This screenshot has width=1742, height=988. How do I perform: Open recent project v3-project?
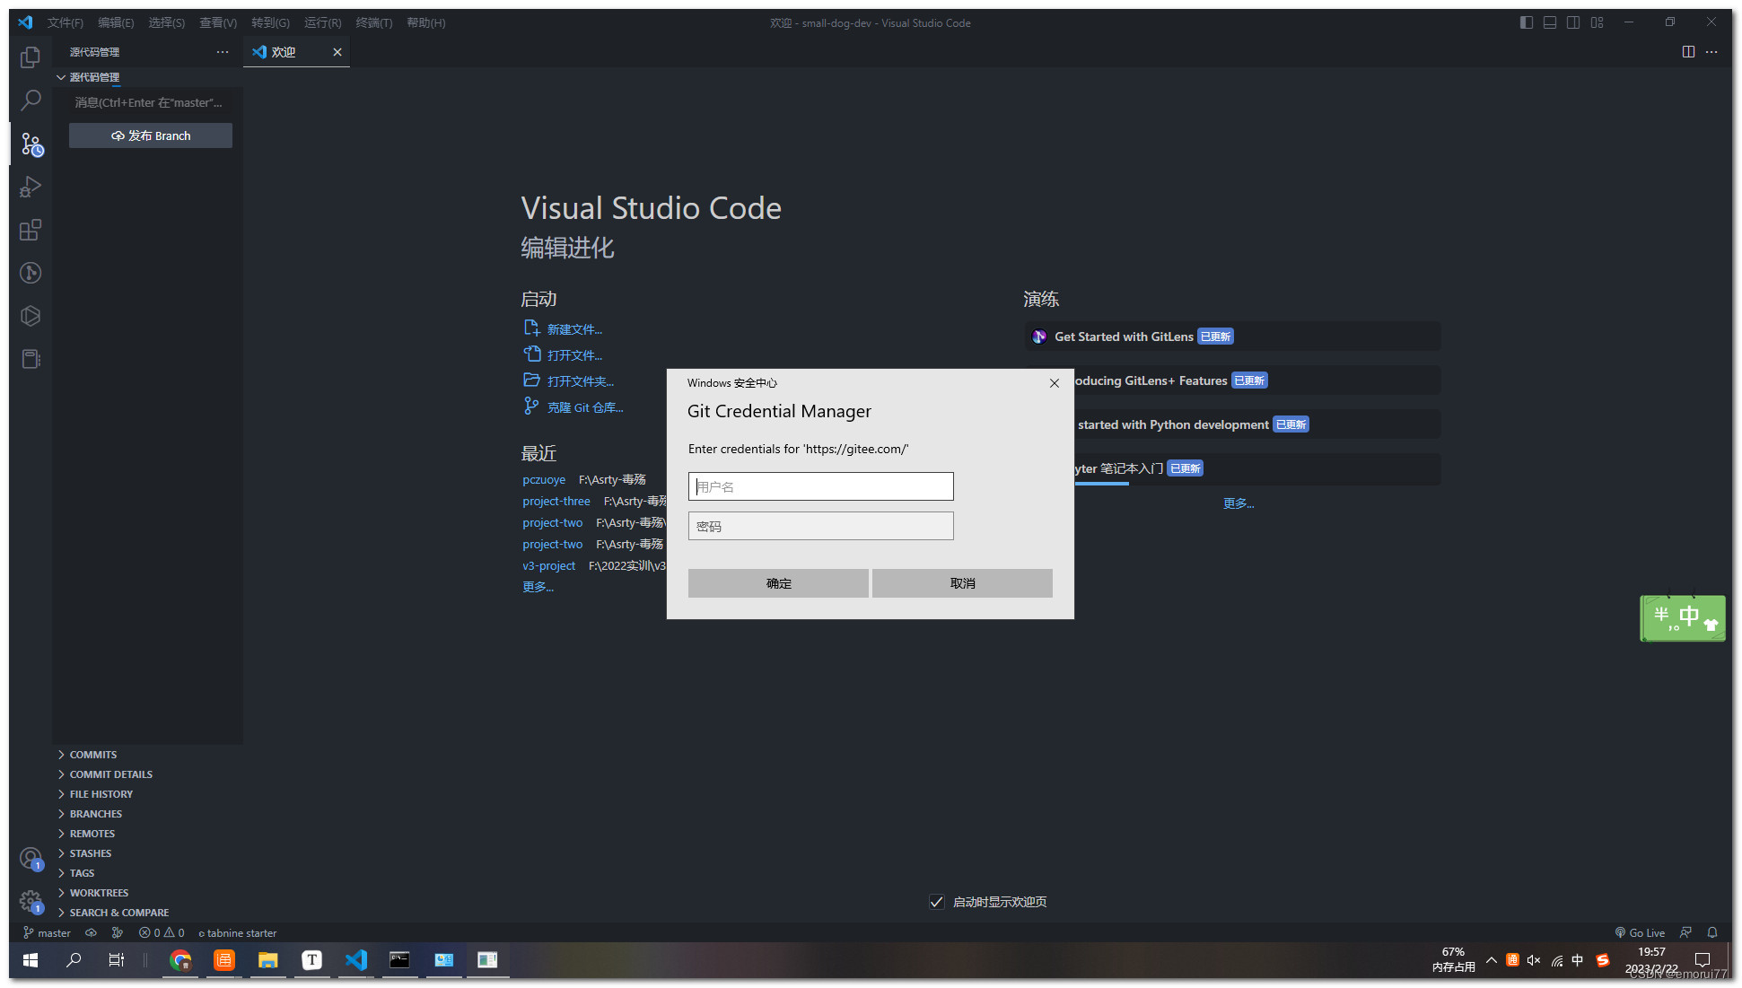pyautogui.click(x=549, y=566)
